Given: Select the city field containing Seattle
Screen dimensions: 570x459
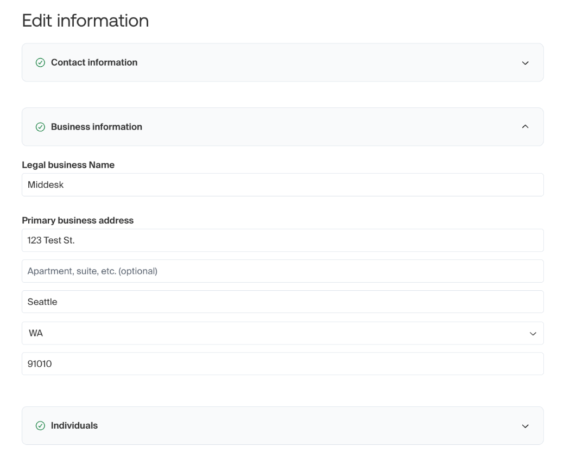Looking at the screenshot, I should click(282, 302).
